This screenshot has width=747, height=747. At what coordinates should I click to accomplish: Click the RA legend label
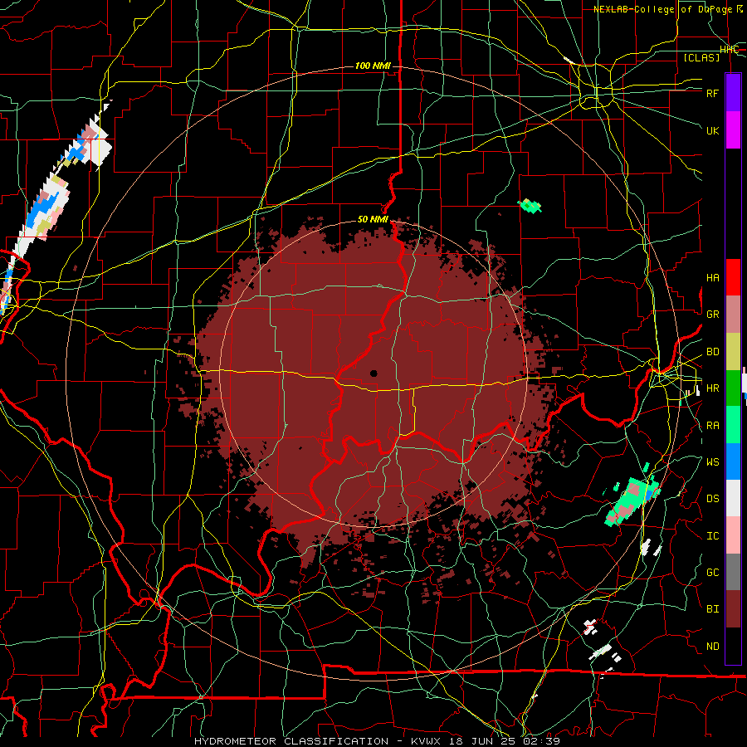[712, 426]
